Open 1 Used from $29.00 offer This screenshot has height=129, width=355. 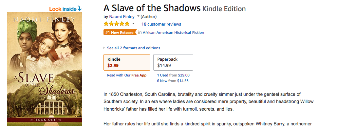coord(173,75)
